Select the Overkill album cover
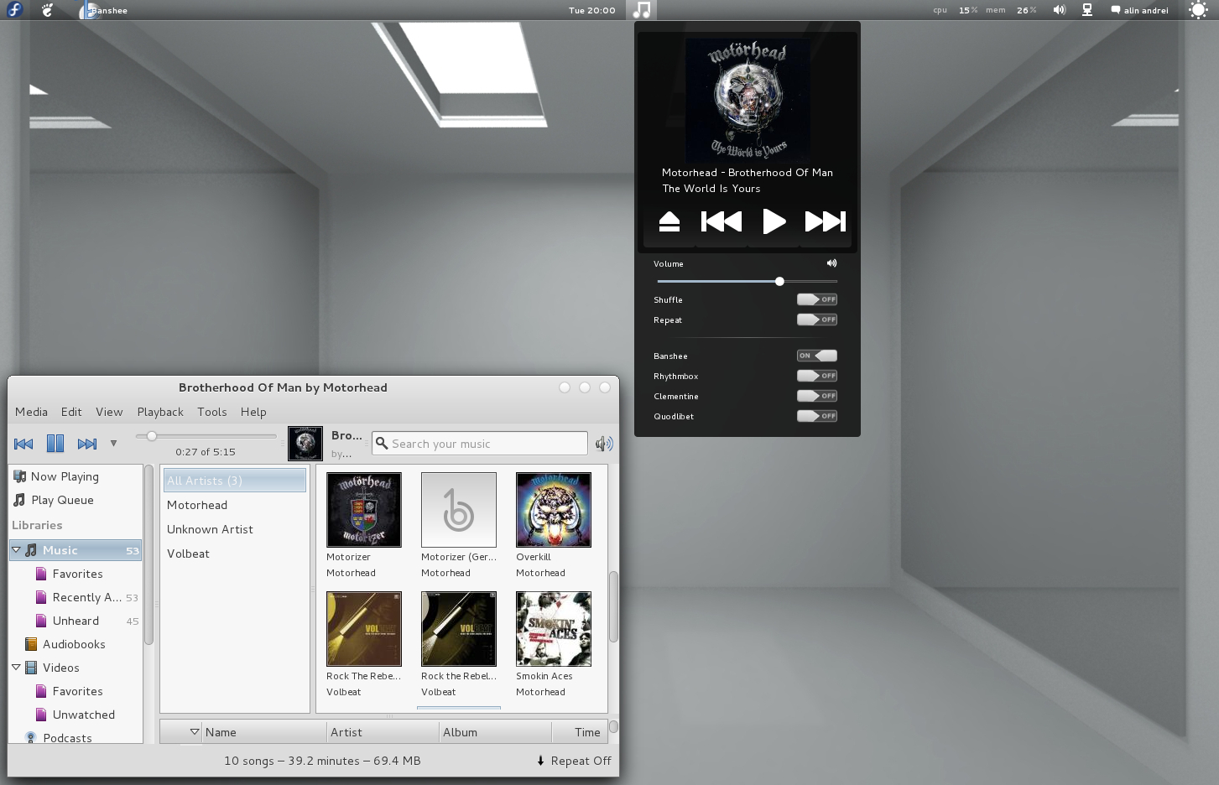1219x785 pixels. click(x=554, y=510)
